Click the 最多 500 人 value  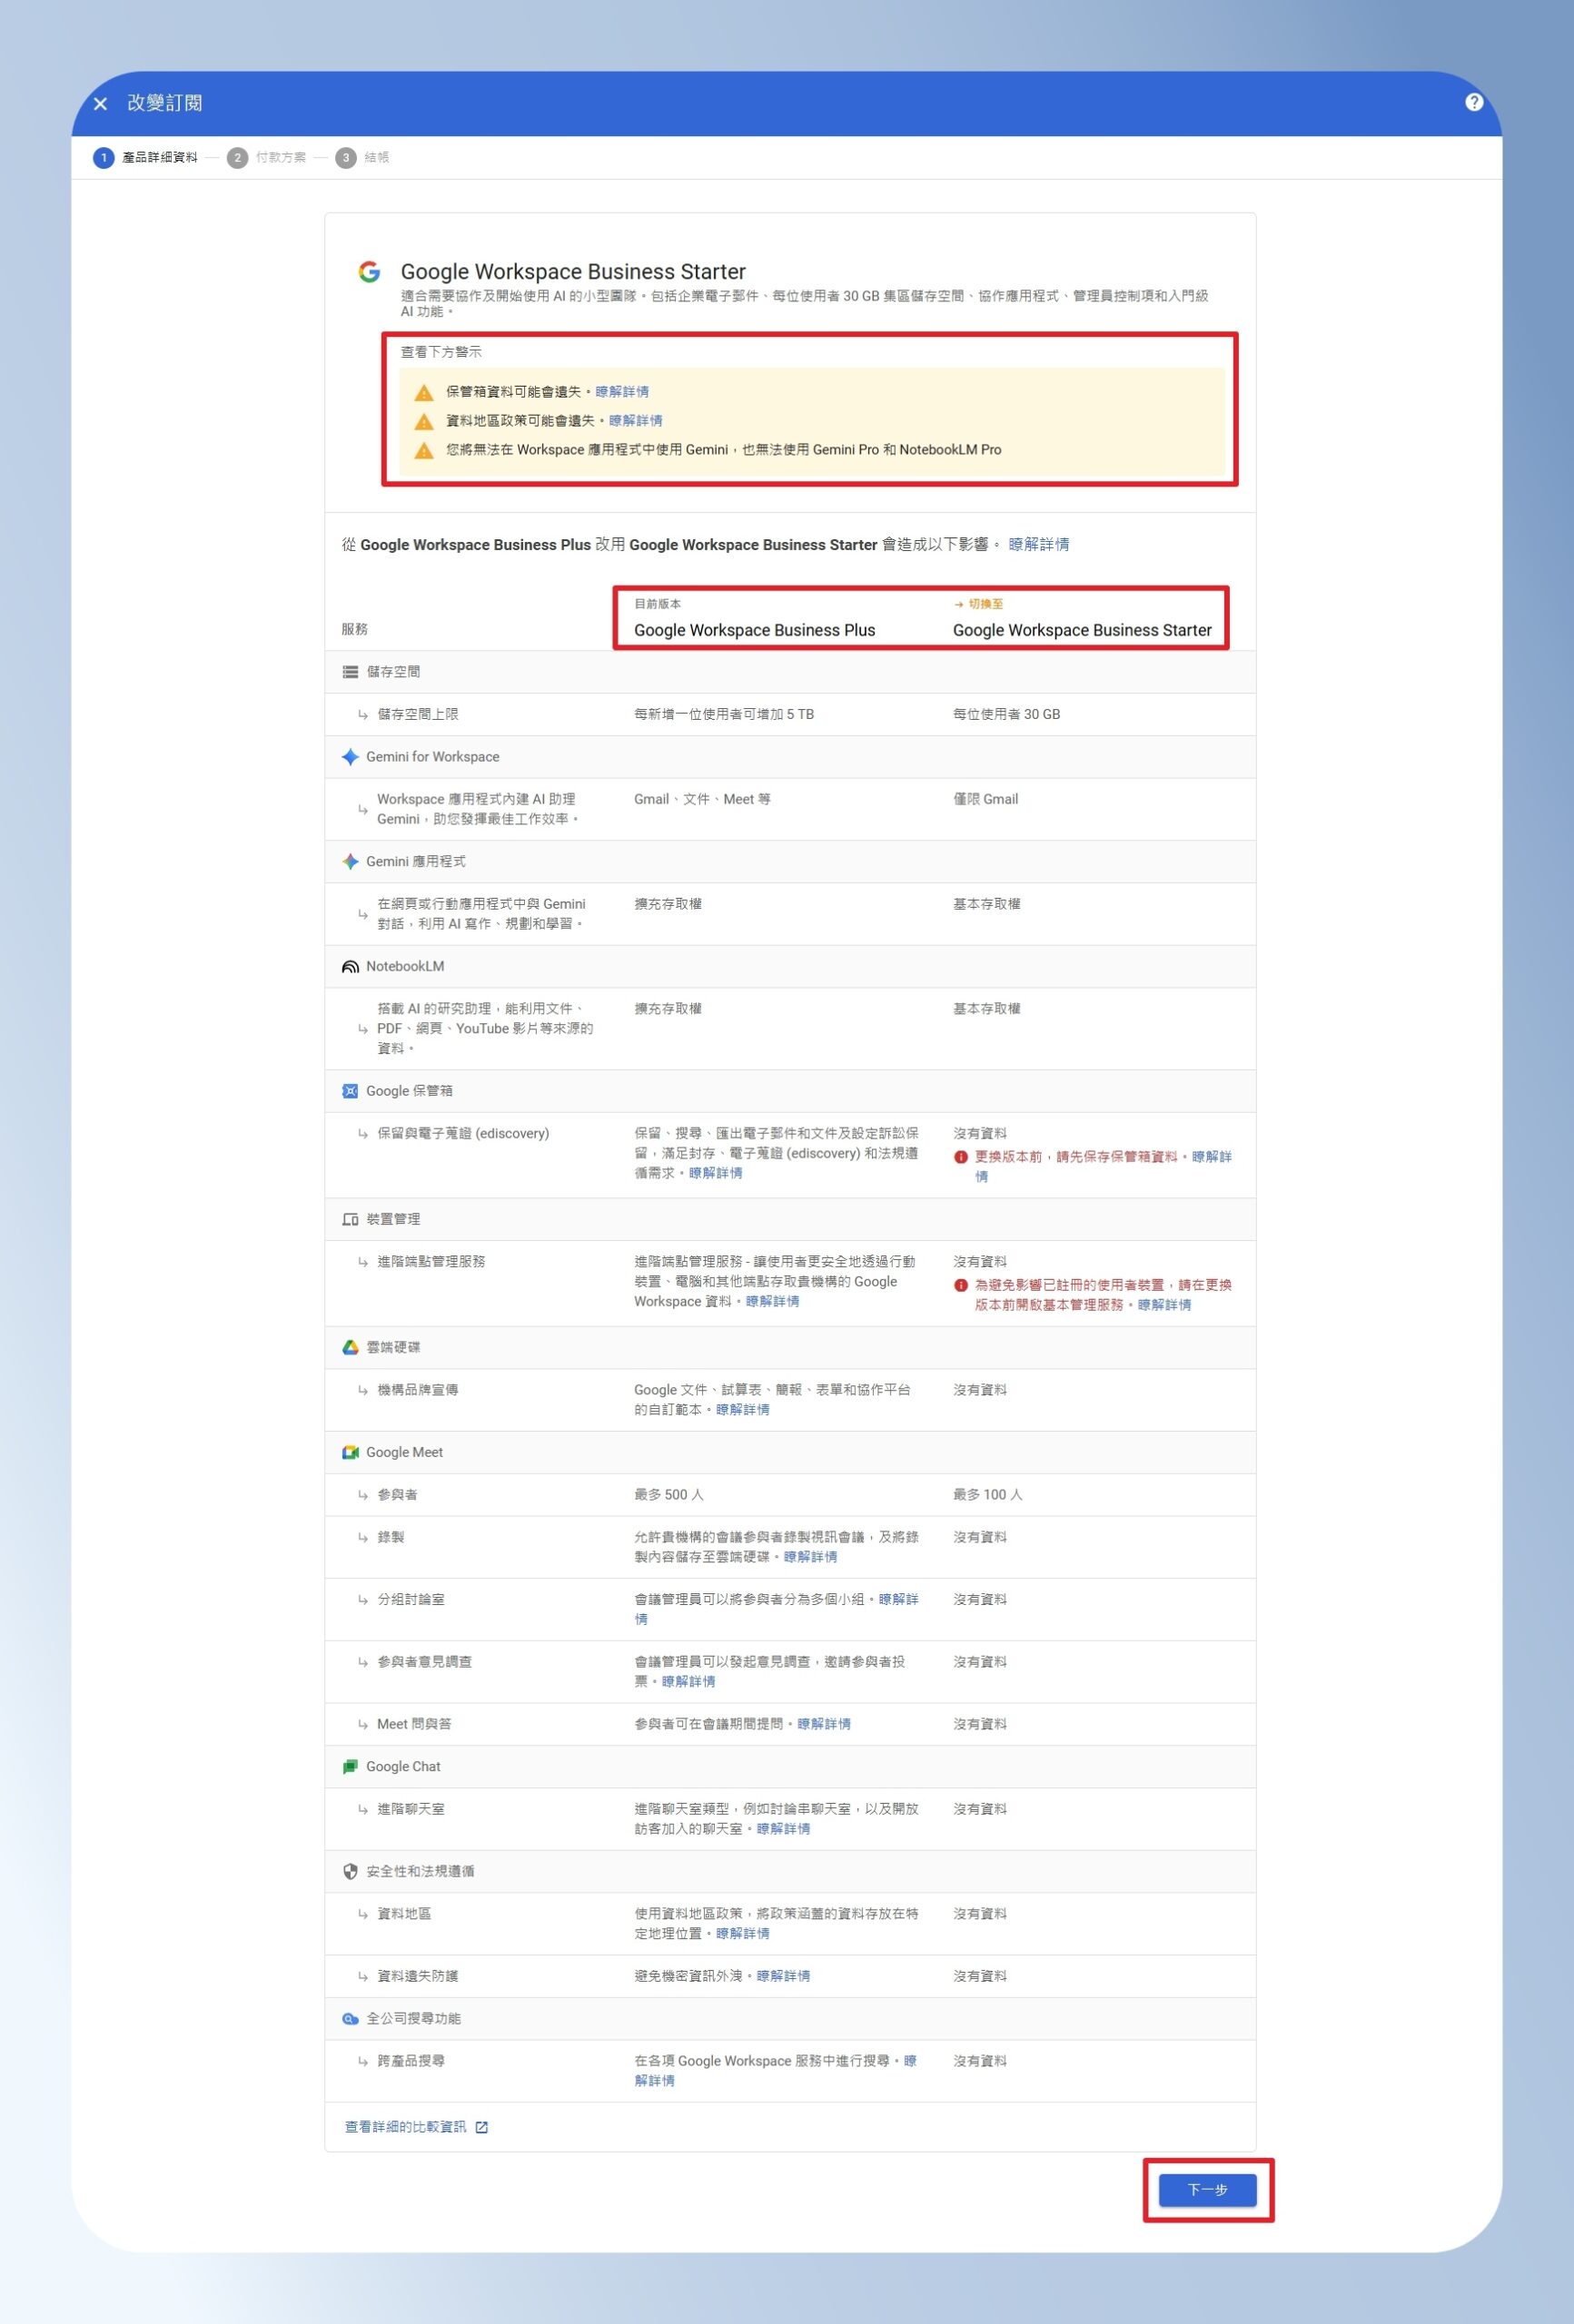click(668, 1494)
